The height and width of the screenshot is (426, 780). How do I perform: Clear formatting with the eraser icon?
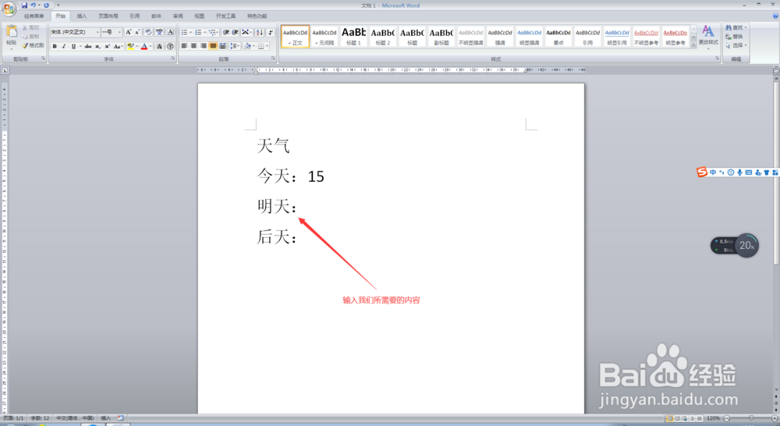149,32
